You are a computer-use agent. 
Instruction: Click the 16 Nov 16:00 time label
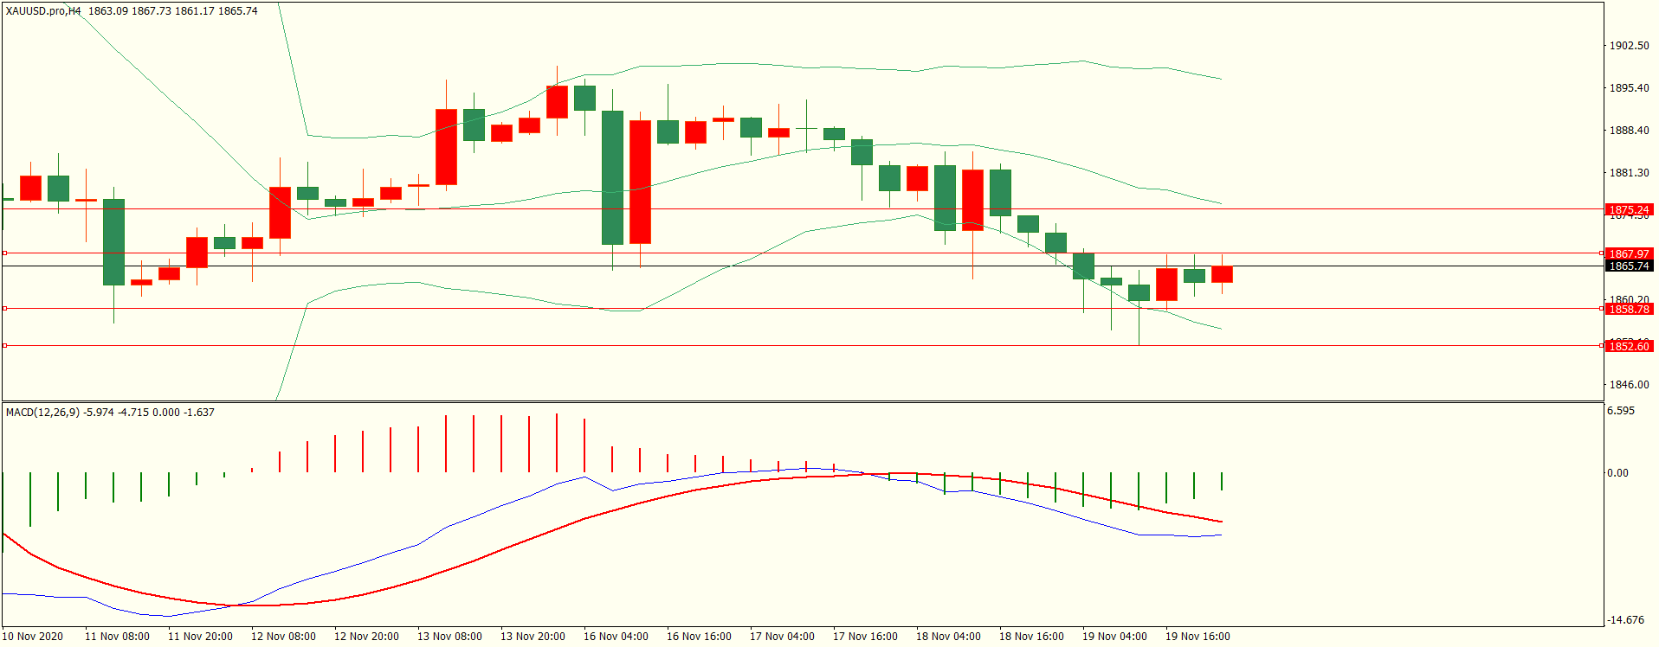(x=699, y=637)
